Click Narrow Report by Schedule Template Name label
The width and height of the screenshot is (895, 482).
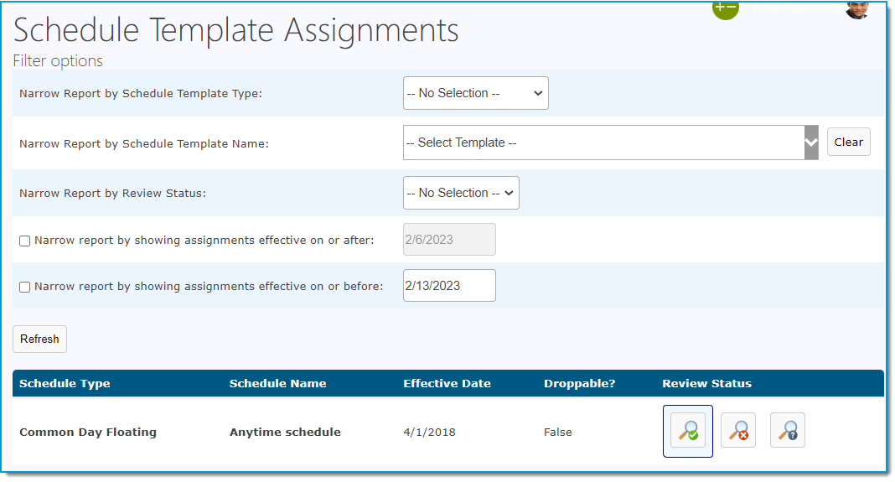point(144,144)
